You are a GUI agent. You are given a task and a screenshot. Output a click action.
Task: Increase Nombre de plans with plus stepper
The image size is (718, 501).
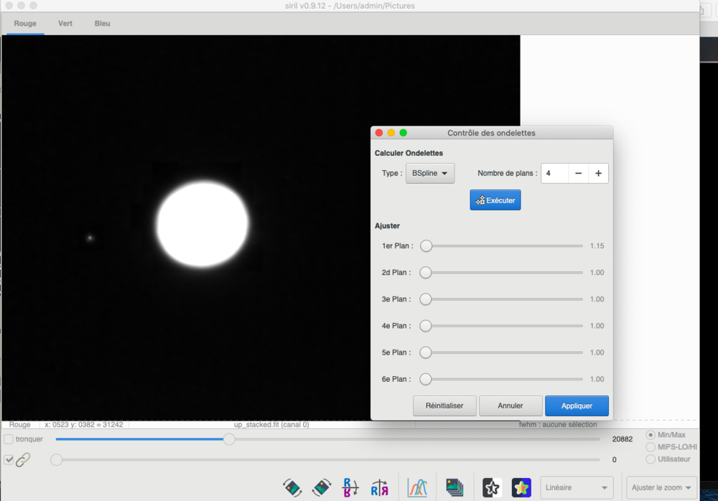click(x=599, y=173)
